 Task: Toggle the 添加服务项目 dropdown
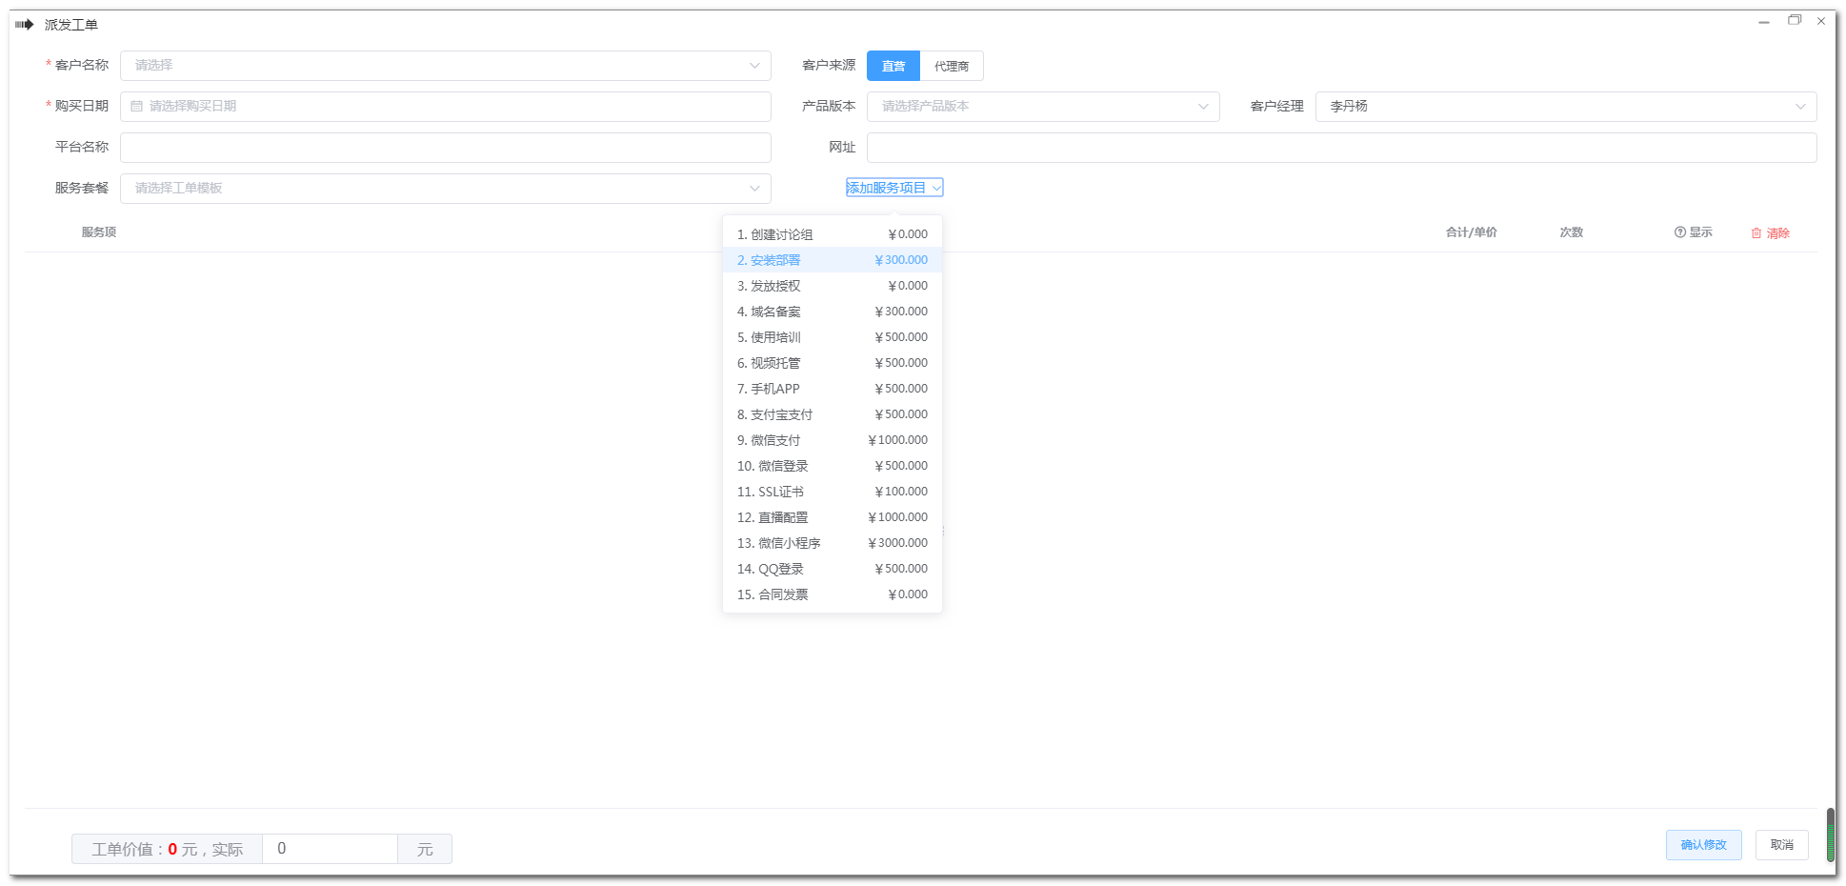click(893, 188)
